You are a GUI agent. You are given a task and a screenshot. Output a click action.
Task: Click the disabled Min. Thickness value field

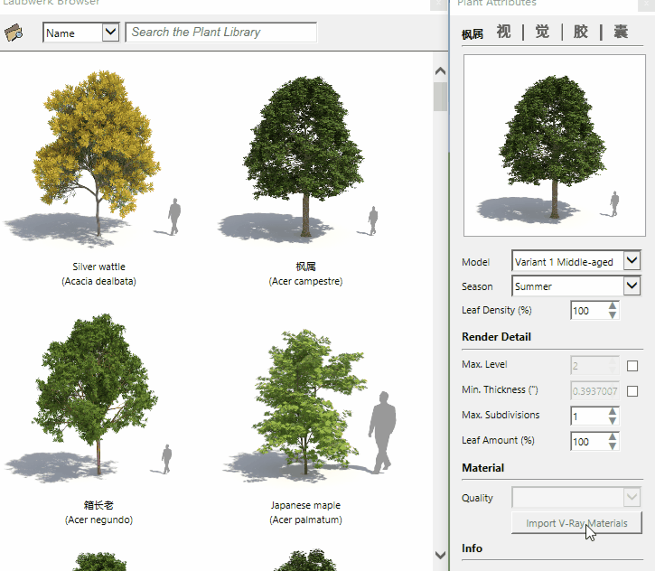click(x=594, y=391)
